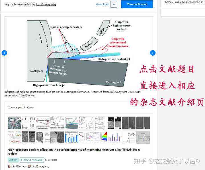Open author Liu Wentao link
The width and height of the screenshot is (205, 170).
click(x=19, y=166)
